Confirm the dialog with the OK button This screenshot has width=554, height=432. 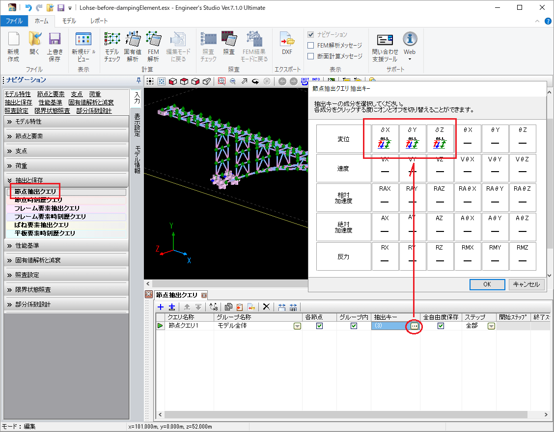coord(487,284)
